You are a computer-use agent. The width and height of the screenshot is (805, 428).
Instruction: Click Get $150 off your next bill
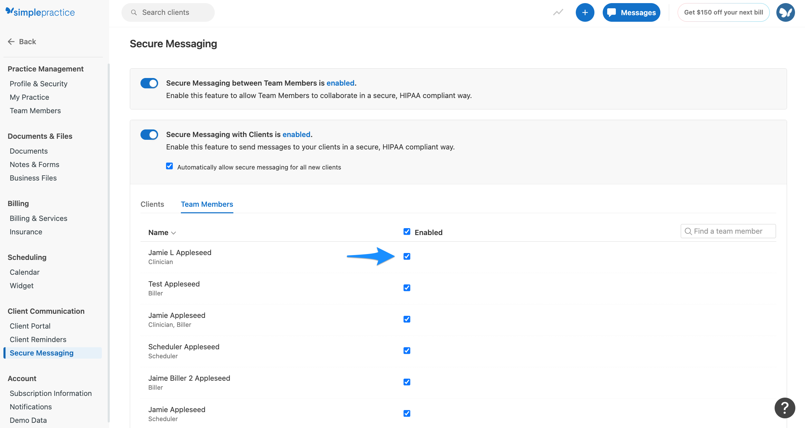723,12
